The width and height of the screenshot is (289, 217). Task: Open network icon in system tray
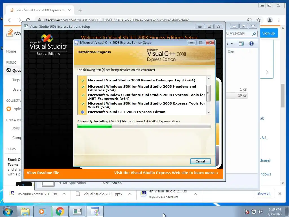(254, 212)
